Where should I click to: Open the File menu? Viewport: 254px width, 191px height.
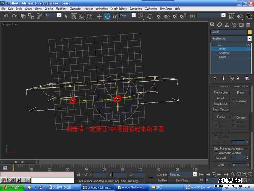point(3,9)
